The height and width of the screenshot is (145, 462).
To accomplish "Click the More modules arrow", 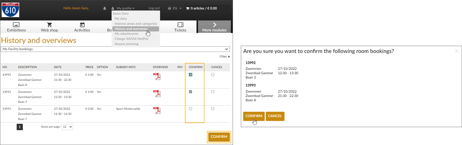I will (215, 25).
